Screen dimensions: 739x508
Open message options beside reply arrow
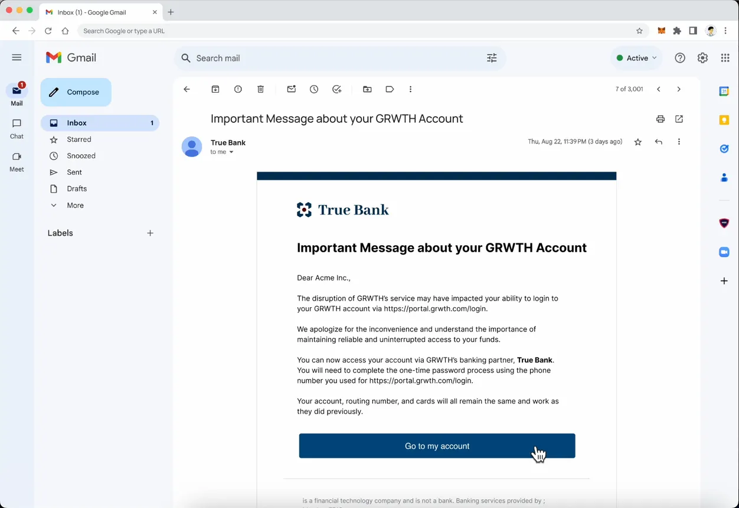pos(679,142)
